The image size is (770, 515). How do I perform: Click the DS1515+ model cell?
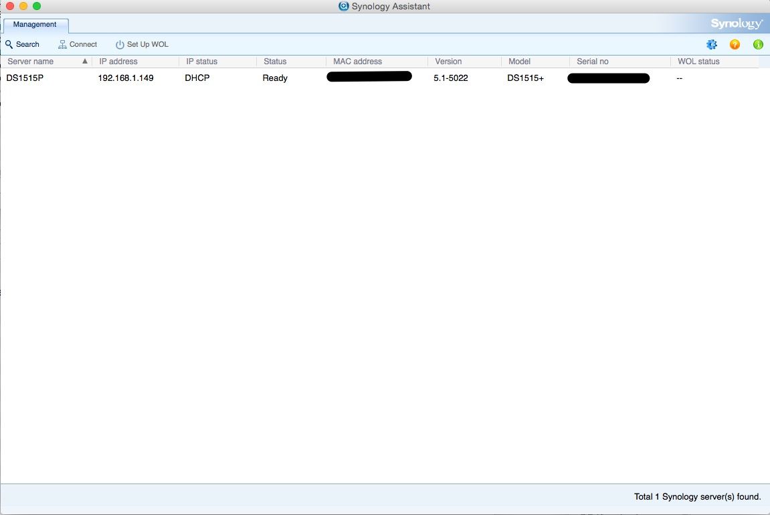[x=525, y=78]
